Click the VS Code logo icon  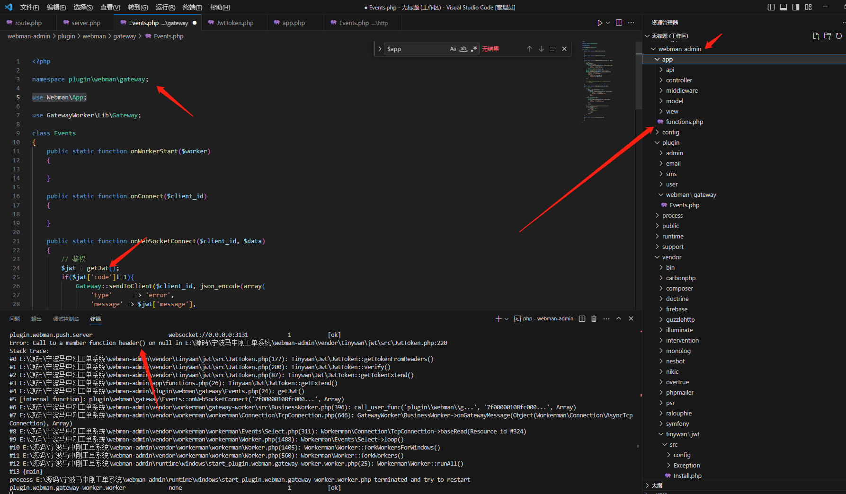[x=9, y=7]
